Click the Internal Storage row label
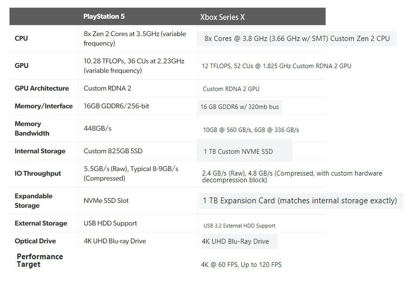 click(40, 151)
